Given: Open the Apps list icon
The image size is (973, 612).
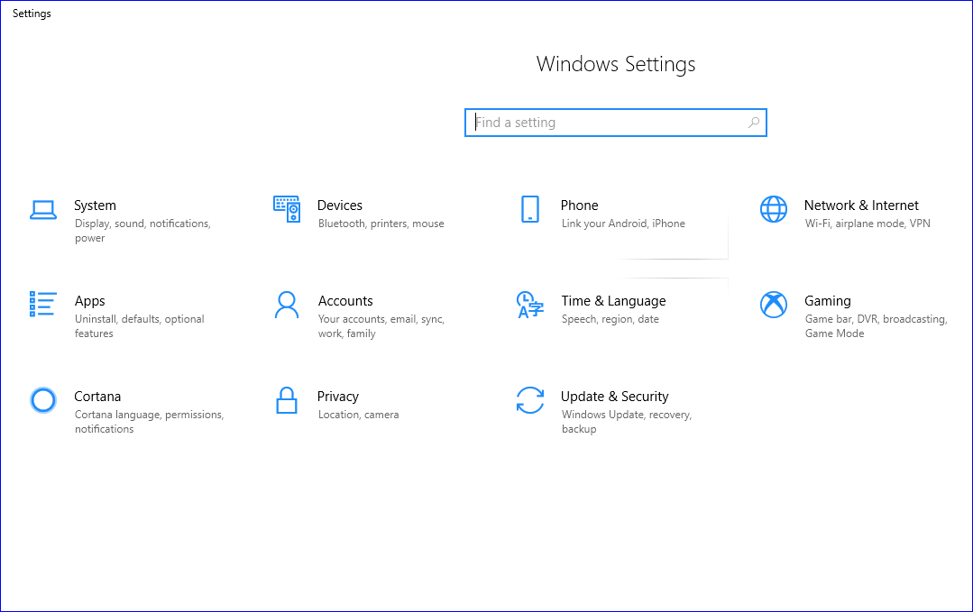Looking at the screenshot, I should point(42,305).
